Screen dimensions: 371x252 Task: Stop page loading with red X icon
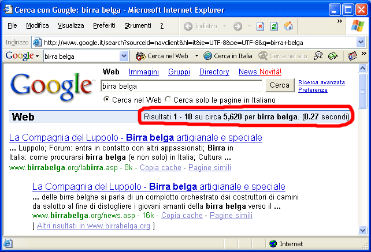point(260,26)
